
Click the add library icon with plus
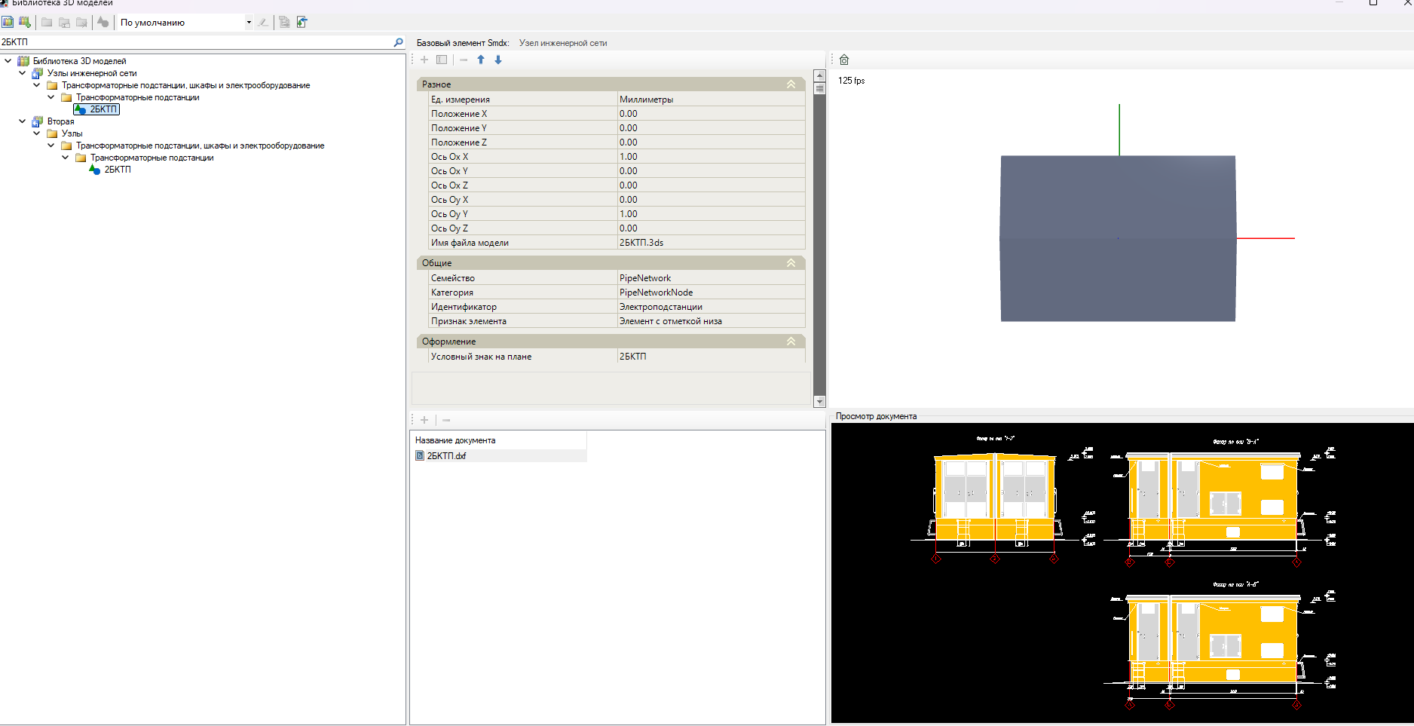pyautogui.click(x=25, y=22)
